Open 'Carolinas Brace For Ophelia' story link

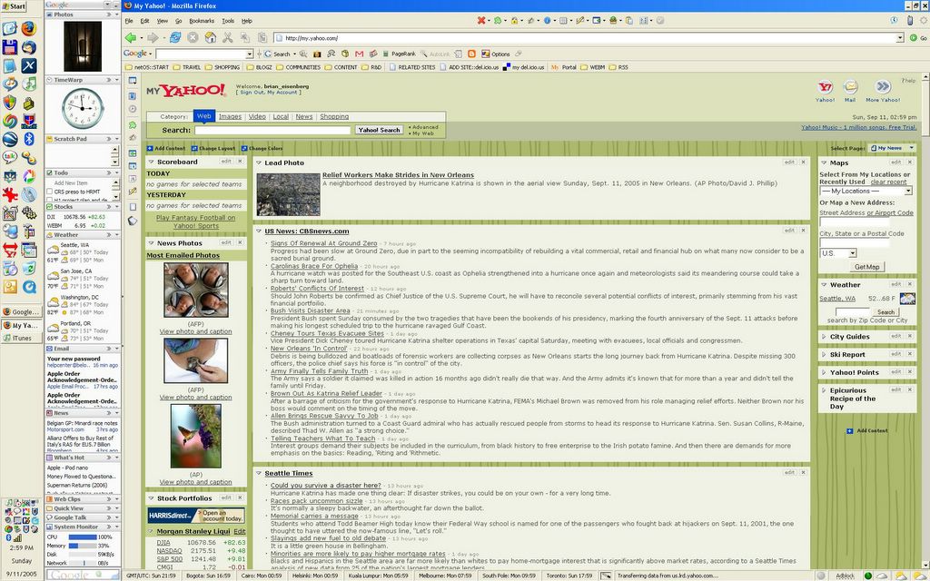click(314, 266)
